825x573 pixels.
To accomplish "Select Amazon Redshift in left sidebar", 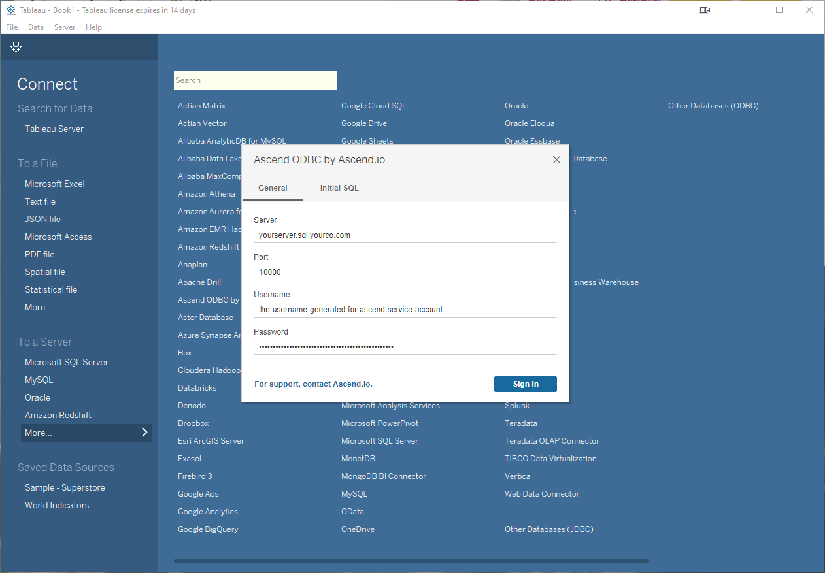I will 58,416.
